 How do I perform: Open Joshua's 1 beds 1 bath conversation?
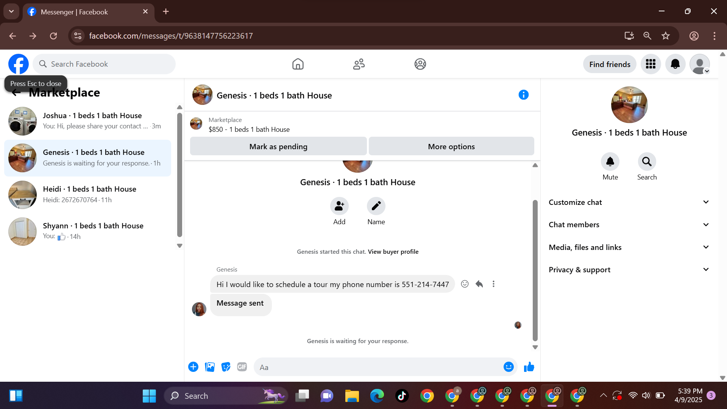87,121
